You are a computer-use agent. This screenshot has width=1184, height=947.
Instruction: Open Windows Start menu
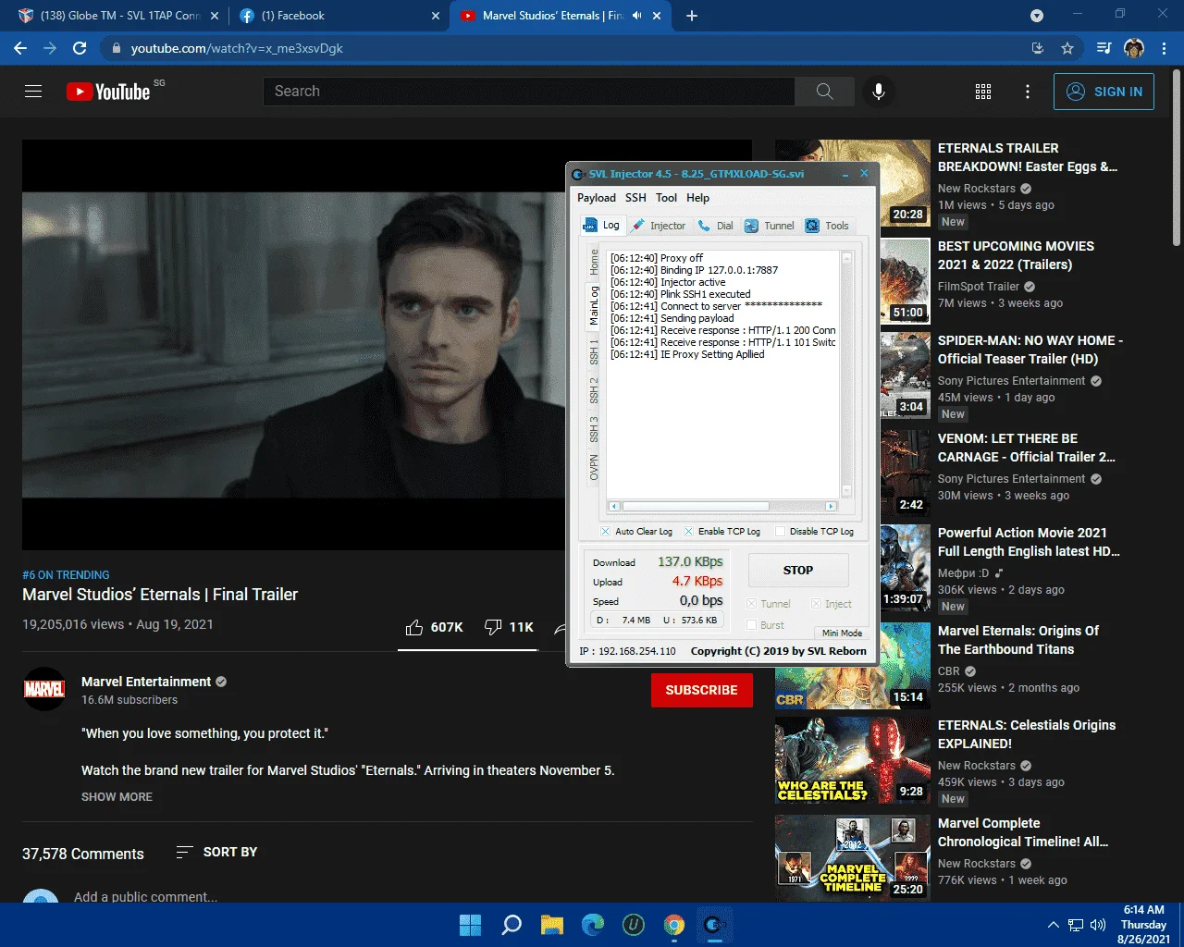[x=470, y=924]
